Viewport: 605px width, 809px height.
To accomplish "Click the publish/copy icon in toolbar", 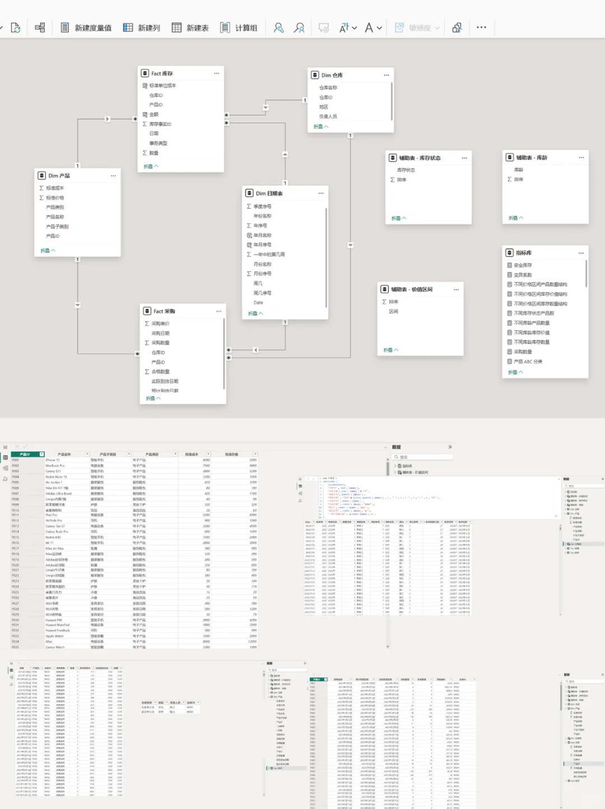I will tap(457, 27).
